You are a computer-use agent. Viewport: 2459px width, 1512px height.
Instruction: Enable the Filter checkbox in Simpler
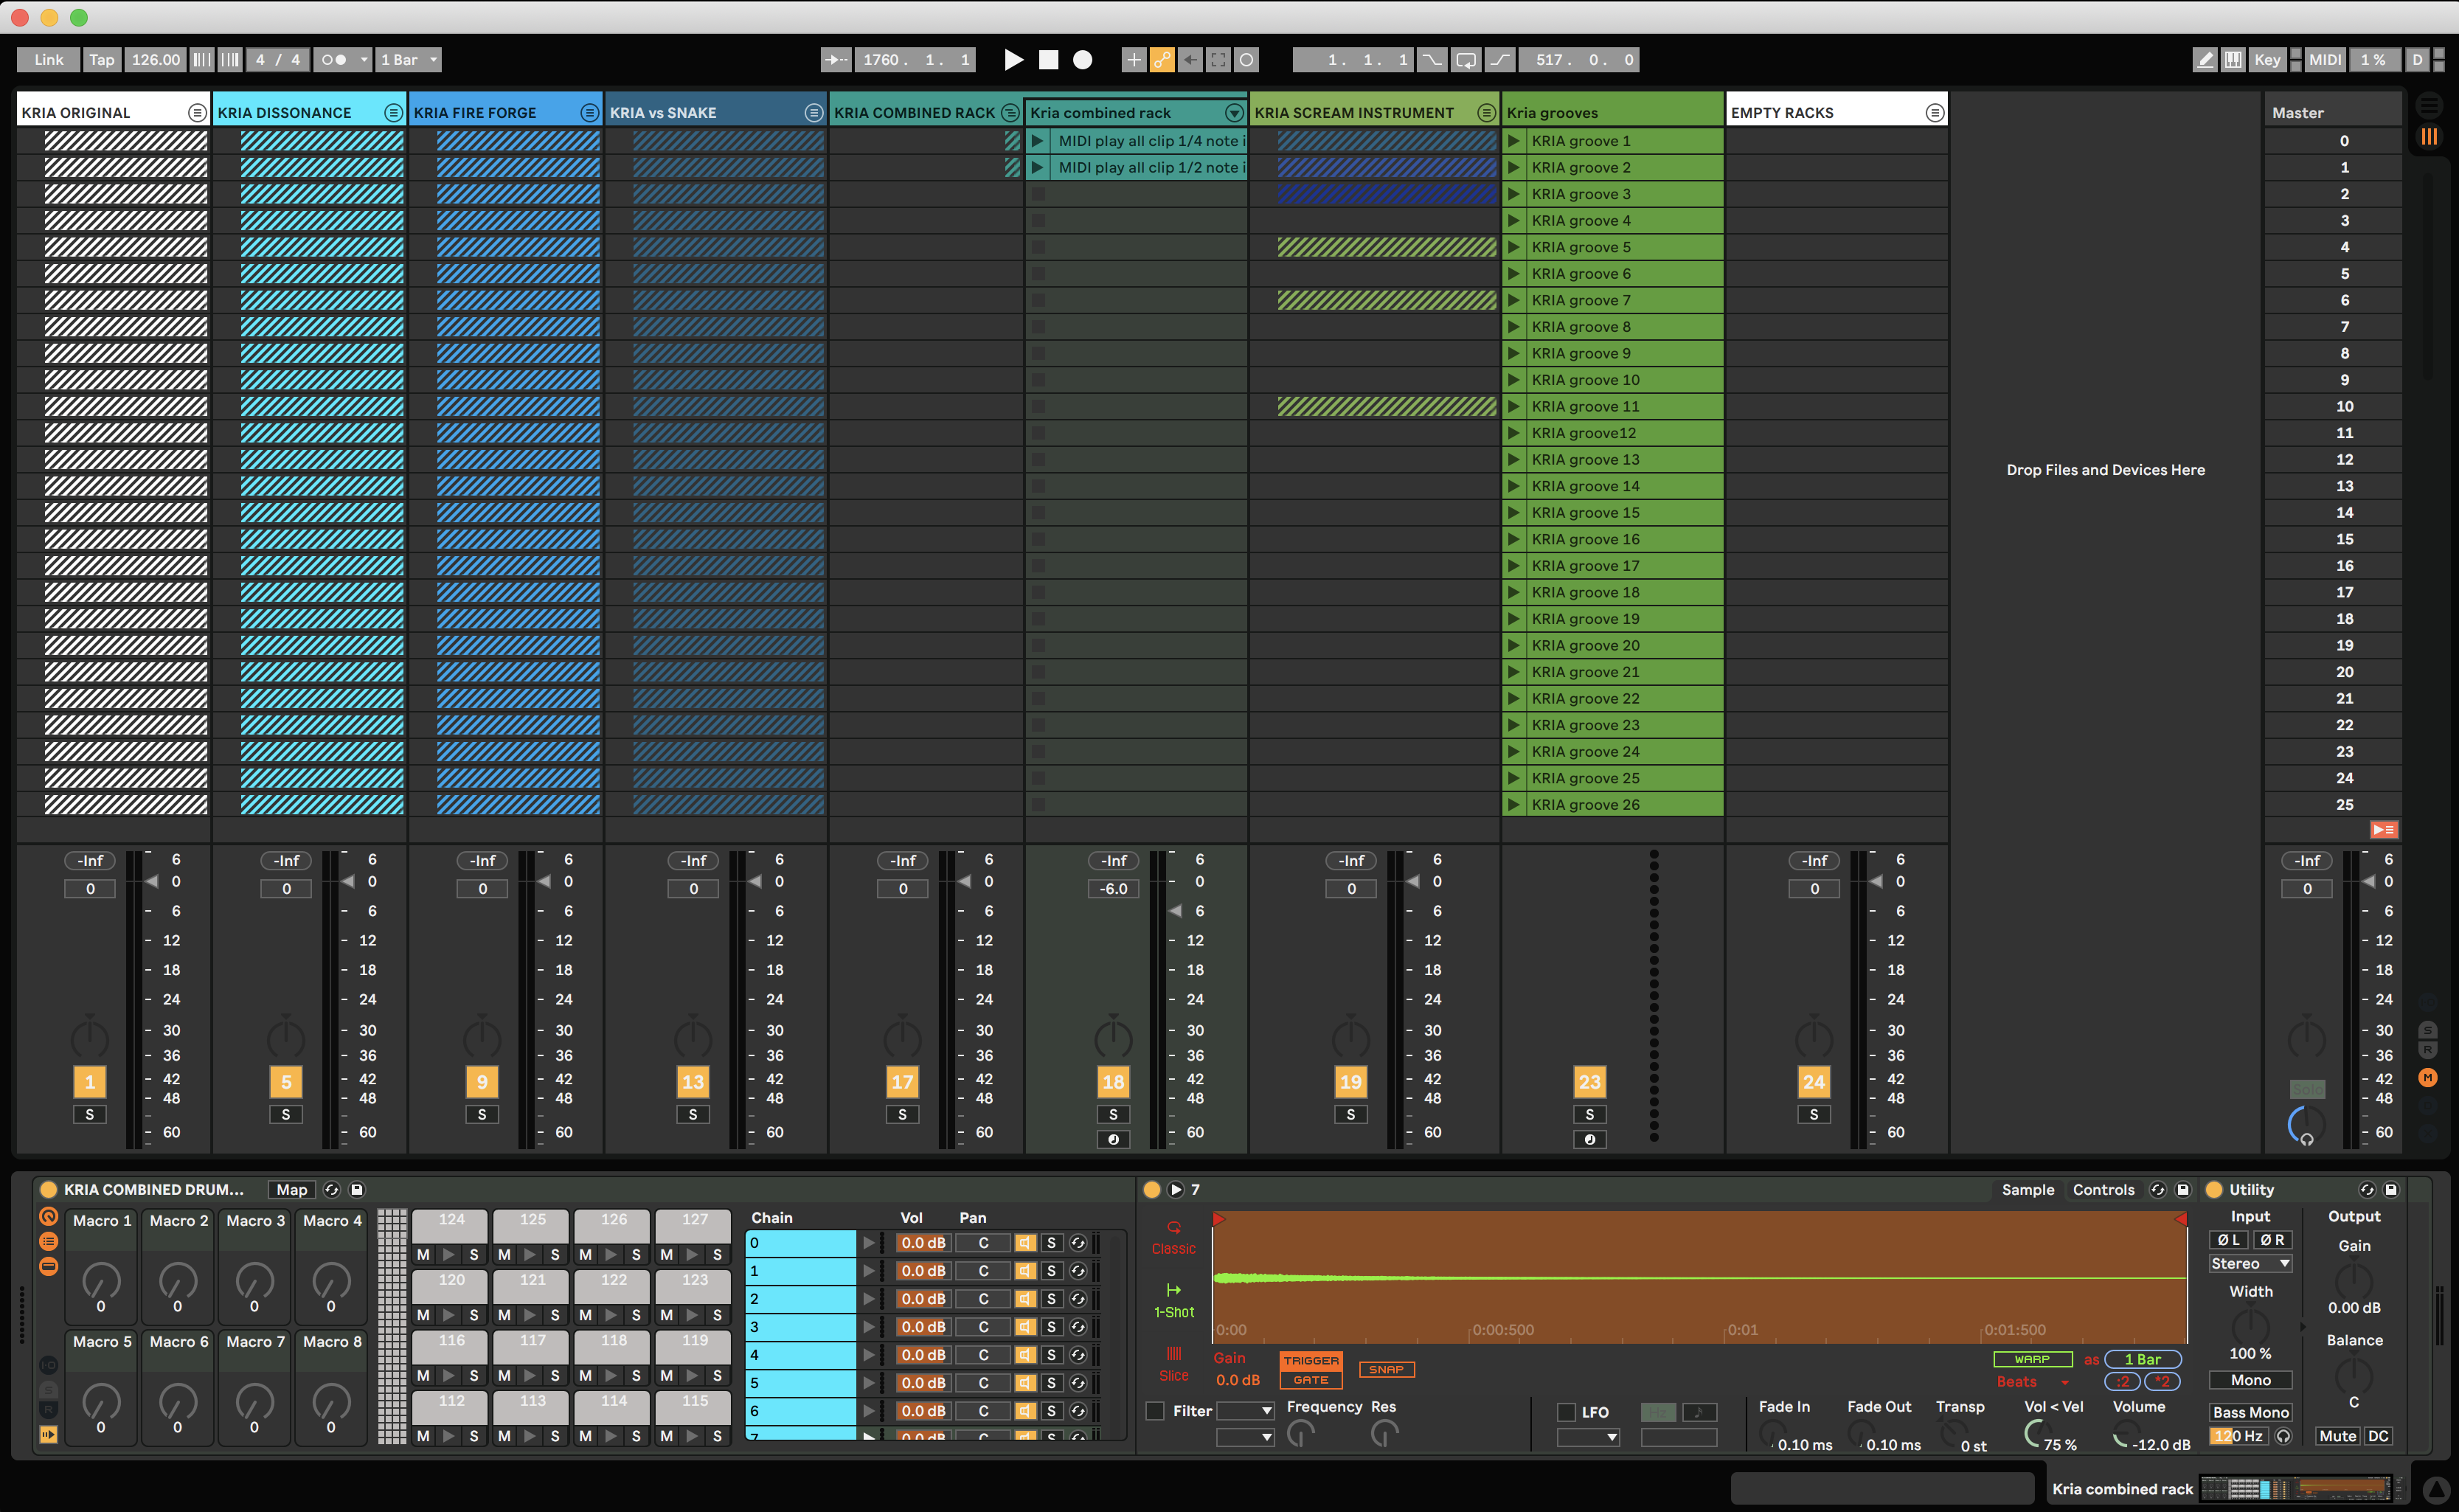coord(1155,1411)
